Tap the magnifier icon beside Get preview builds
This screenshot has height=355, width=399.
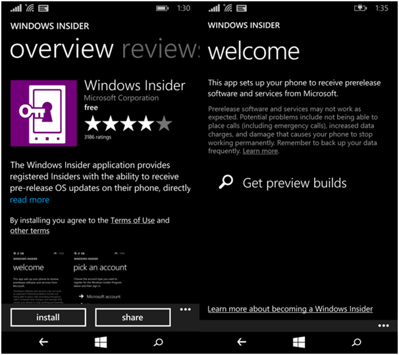[x=226, y=182]
